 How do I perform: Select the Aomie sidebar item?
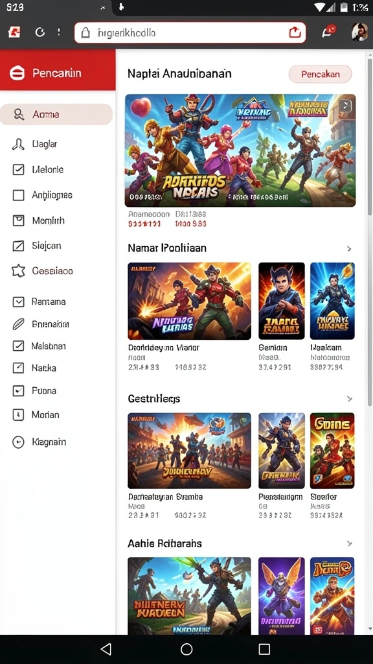[x=56, y=114]
